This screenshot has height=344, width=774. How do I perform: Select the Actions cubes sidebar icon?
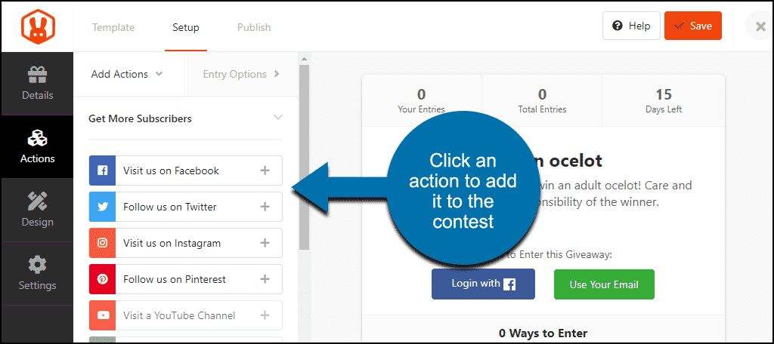(38, 147)
